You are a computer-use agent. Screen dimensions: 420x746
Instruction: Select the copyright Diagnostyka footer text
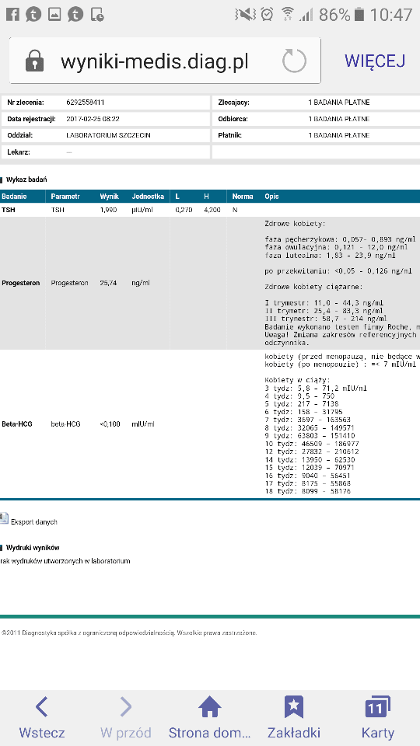coord(129,633)
